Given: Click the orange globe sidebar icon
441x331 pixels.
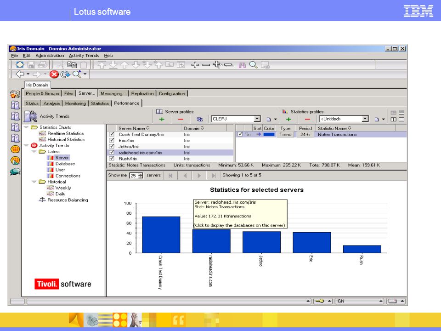Looking at the screenshot, I should click(x=15, y=149).
